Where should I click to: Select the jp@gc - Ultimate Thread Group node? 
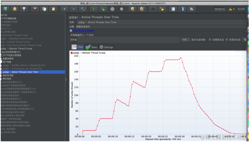tap(17, 49)
